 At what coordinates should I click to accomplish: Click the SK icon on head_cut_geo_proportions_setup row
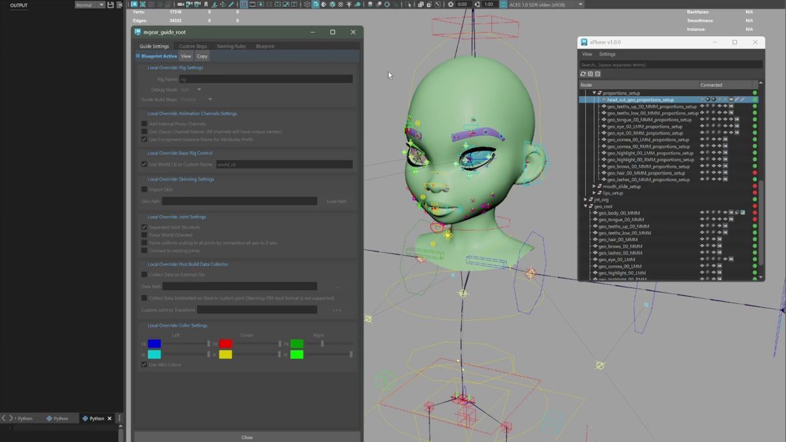point(731,100)
